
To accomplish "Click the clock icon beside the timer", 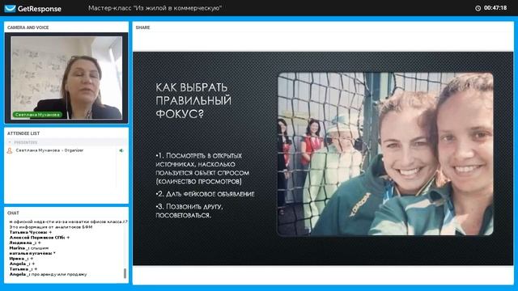I will (x=478, y=8).
